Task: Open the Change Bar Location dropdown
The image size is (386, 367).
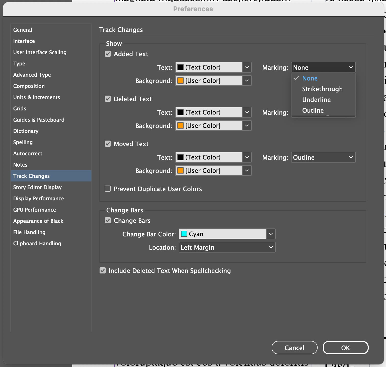Action: pos(227,247)
